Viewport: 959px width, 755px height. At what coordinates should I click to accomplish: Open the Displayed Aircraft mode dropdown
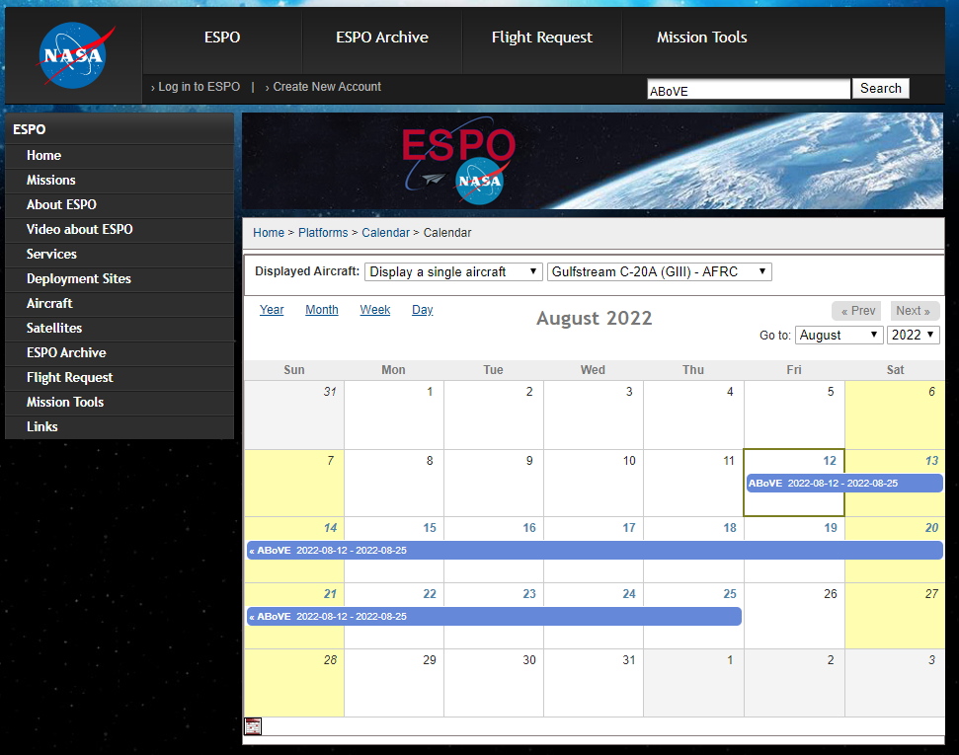453,272
